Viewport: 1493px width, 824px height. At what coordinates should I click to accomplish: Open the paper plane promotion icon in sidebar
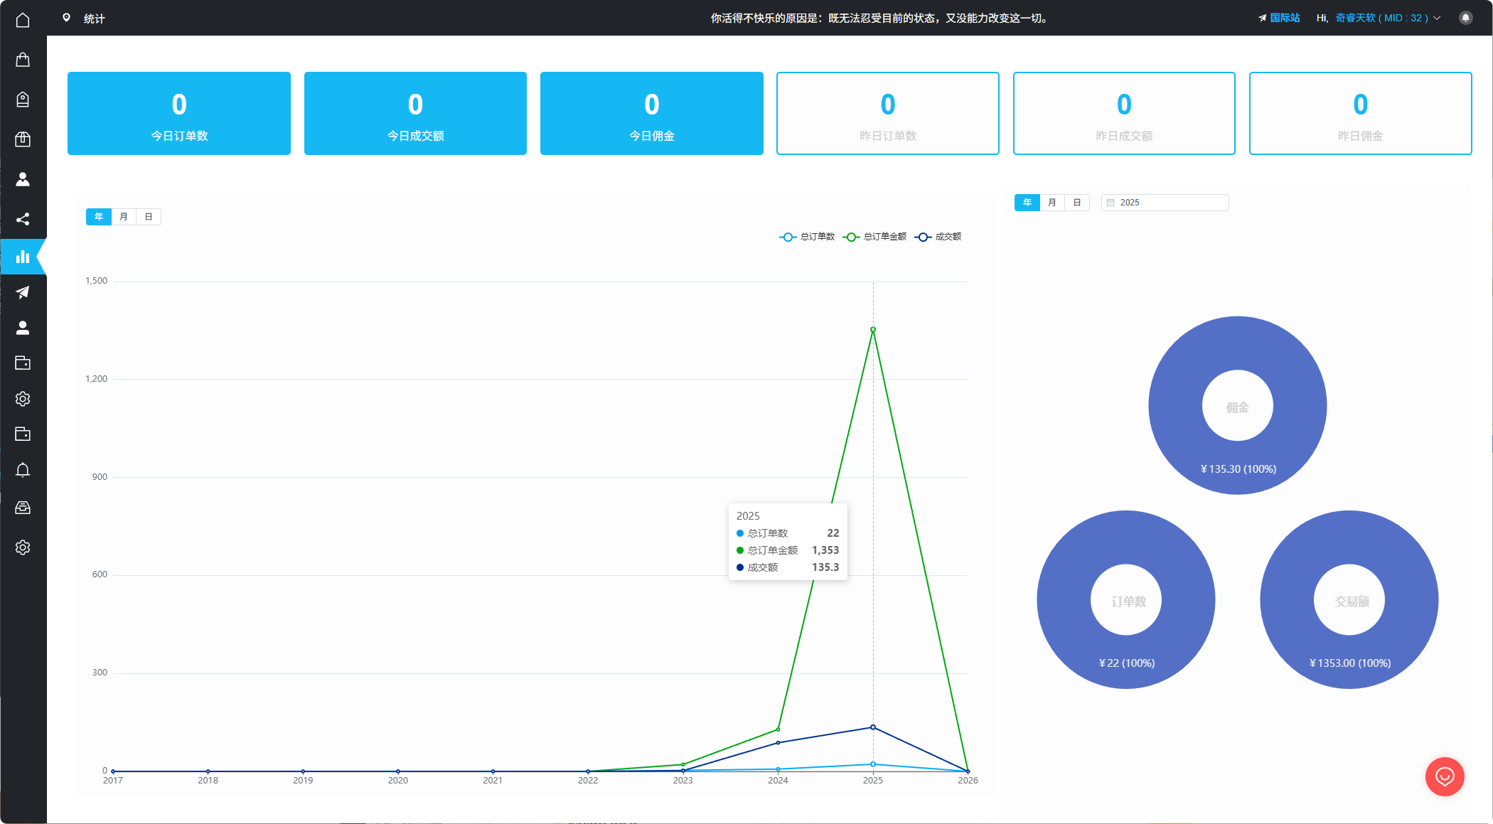point(23,293)
